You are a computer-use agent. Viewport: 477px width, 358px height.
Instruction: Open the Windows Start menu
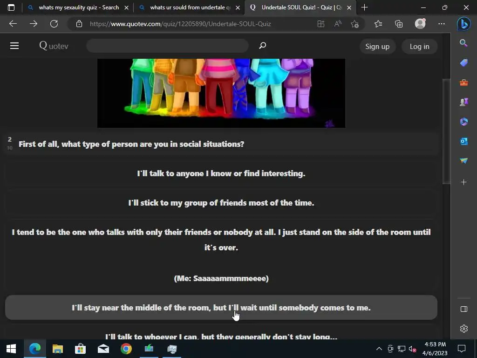click(11, 349)
